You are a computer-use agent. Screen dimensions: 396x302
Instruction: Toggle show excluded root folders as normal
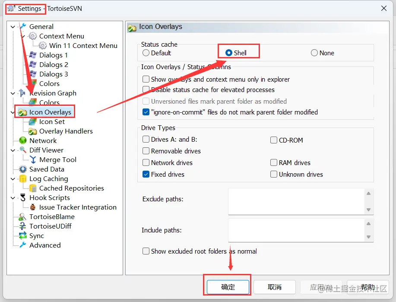click(146, 251)
